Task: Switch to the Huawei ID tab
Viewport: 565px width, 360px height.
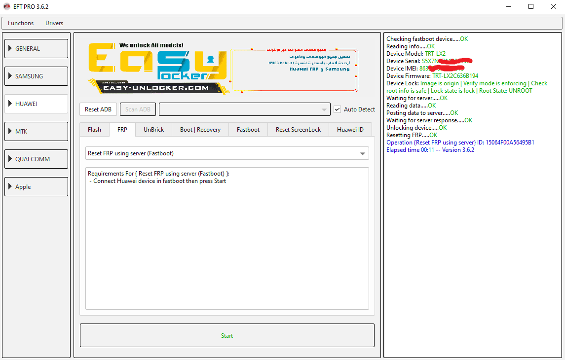Action: click(350, 130)
